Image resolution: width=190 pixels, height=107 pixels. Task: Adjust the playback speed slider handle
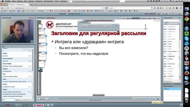tap(59, 99)
